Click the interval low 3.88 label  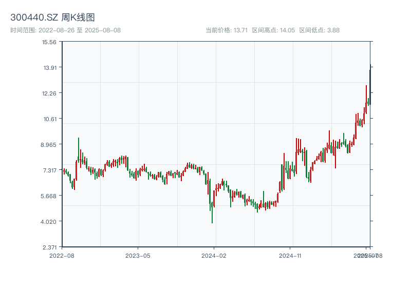point(319,30)
